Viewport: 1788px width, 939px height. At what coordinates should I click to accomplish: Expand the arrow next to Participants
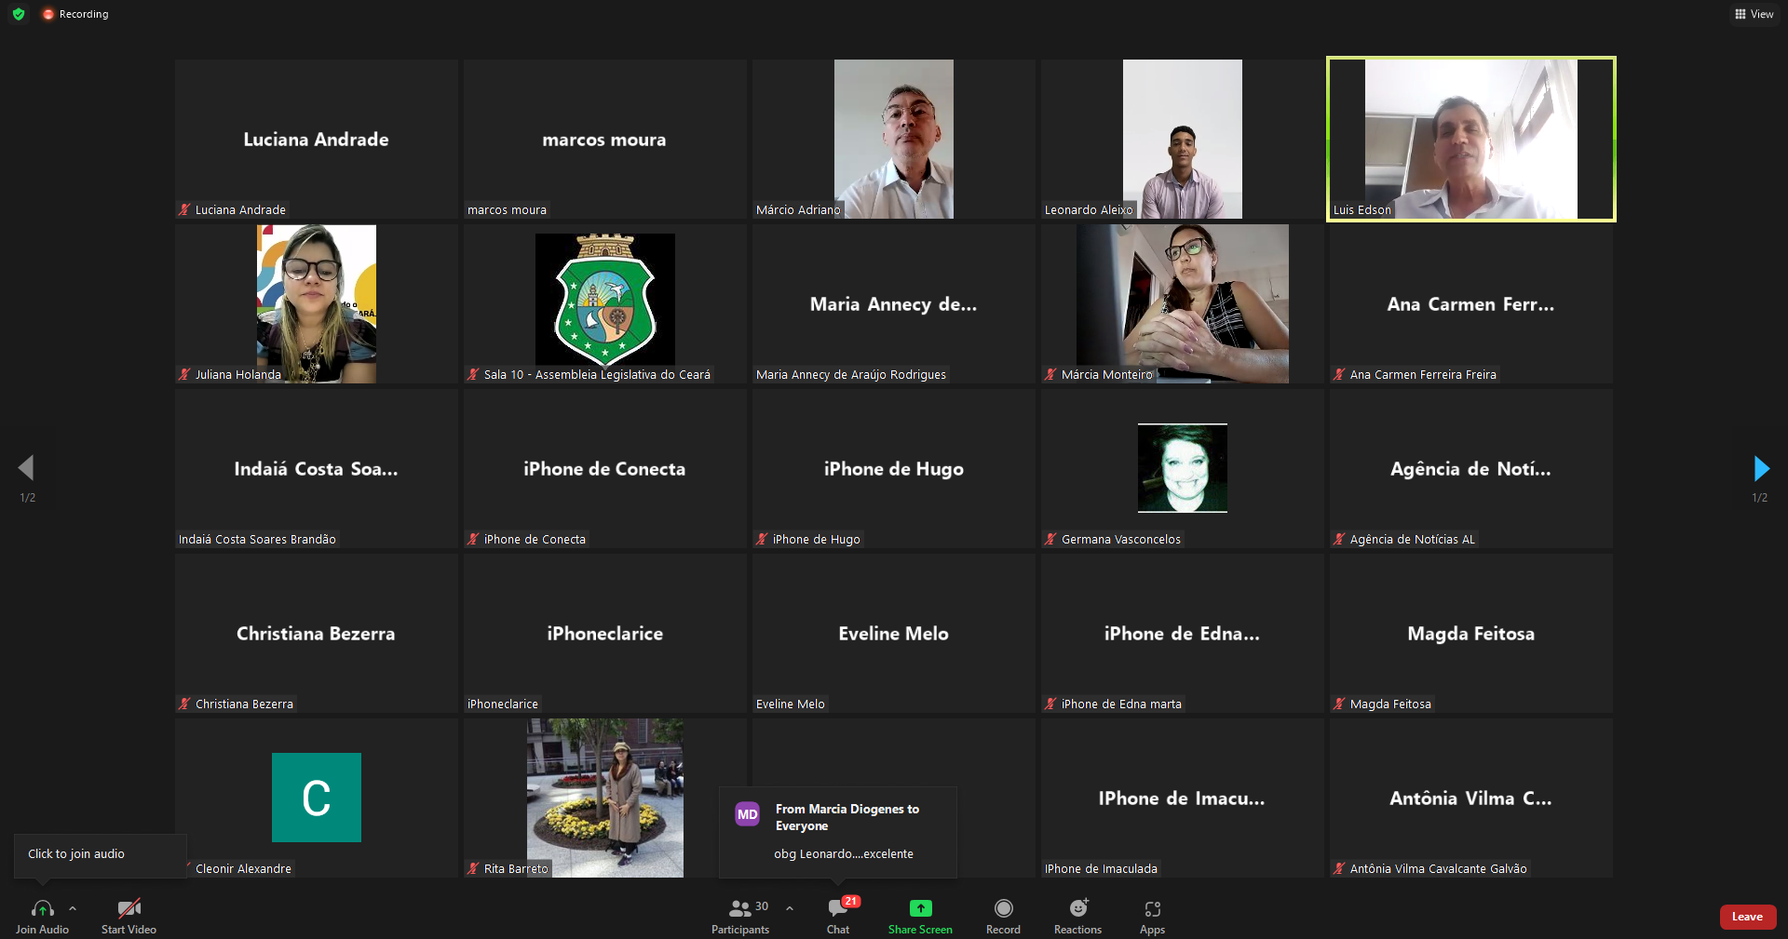(790, 907)
